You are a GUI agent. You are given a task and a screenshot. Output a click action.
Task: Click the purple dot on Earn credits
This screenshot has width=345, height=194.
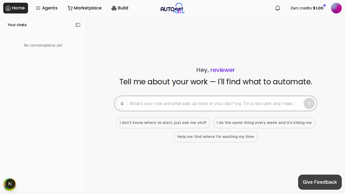(325, 5)
